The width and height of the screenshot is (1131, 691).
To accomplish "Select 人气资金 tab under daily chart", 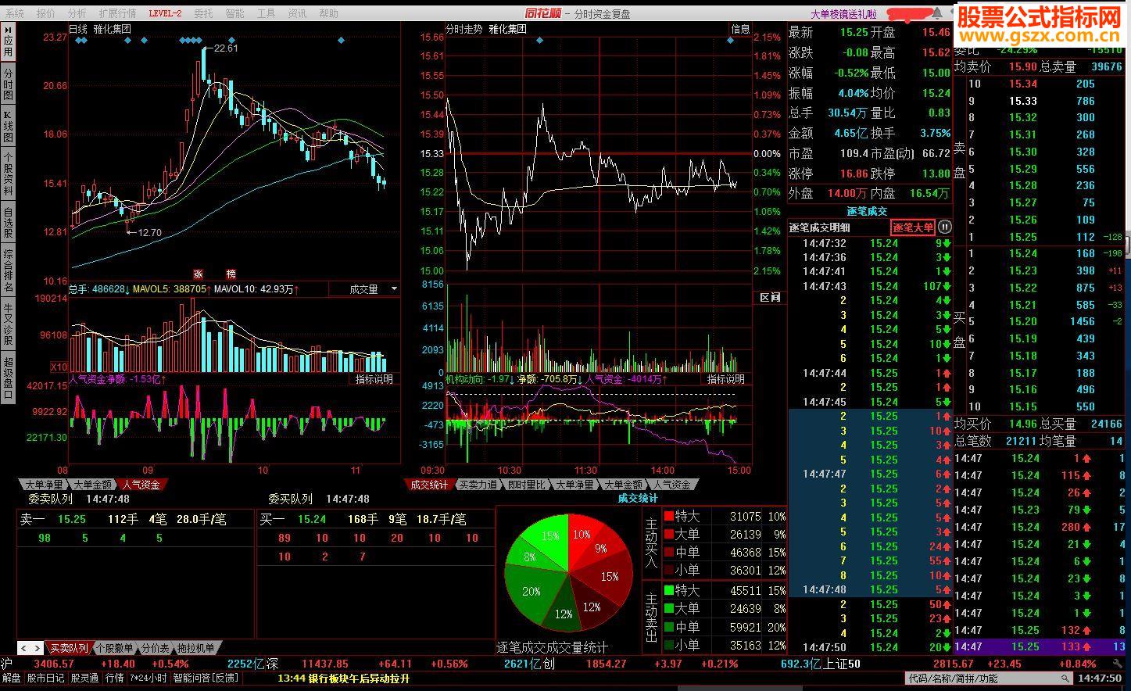I will tap(141, 485).
